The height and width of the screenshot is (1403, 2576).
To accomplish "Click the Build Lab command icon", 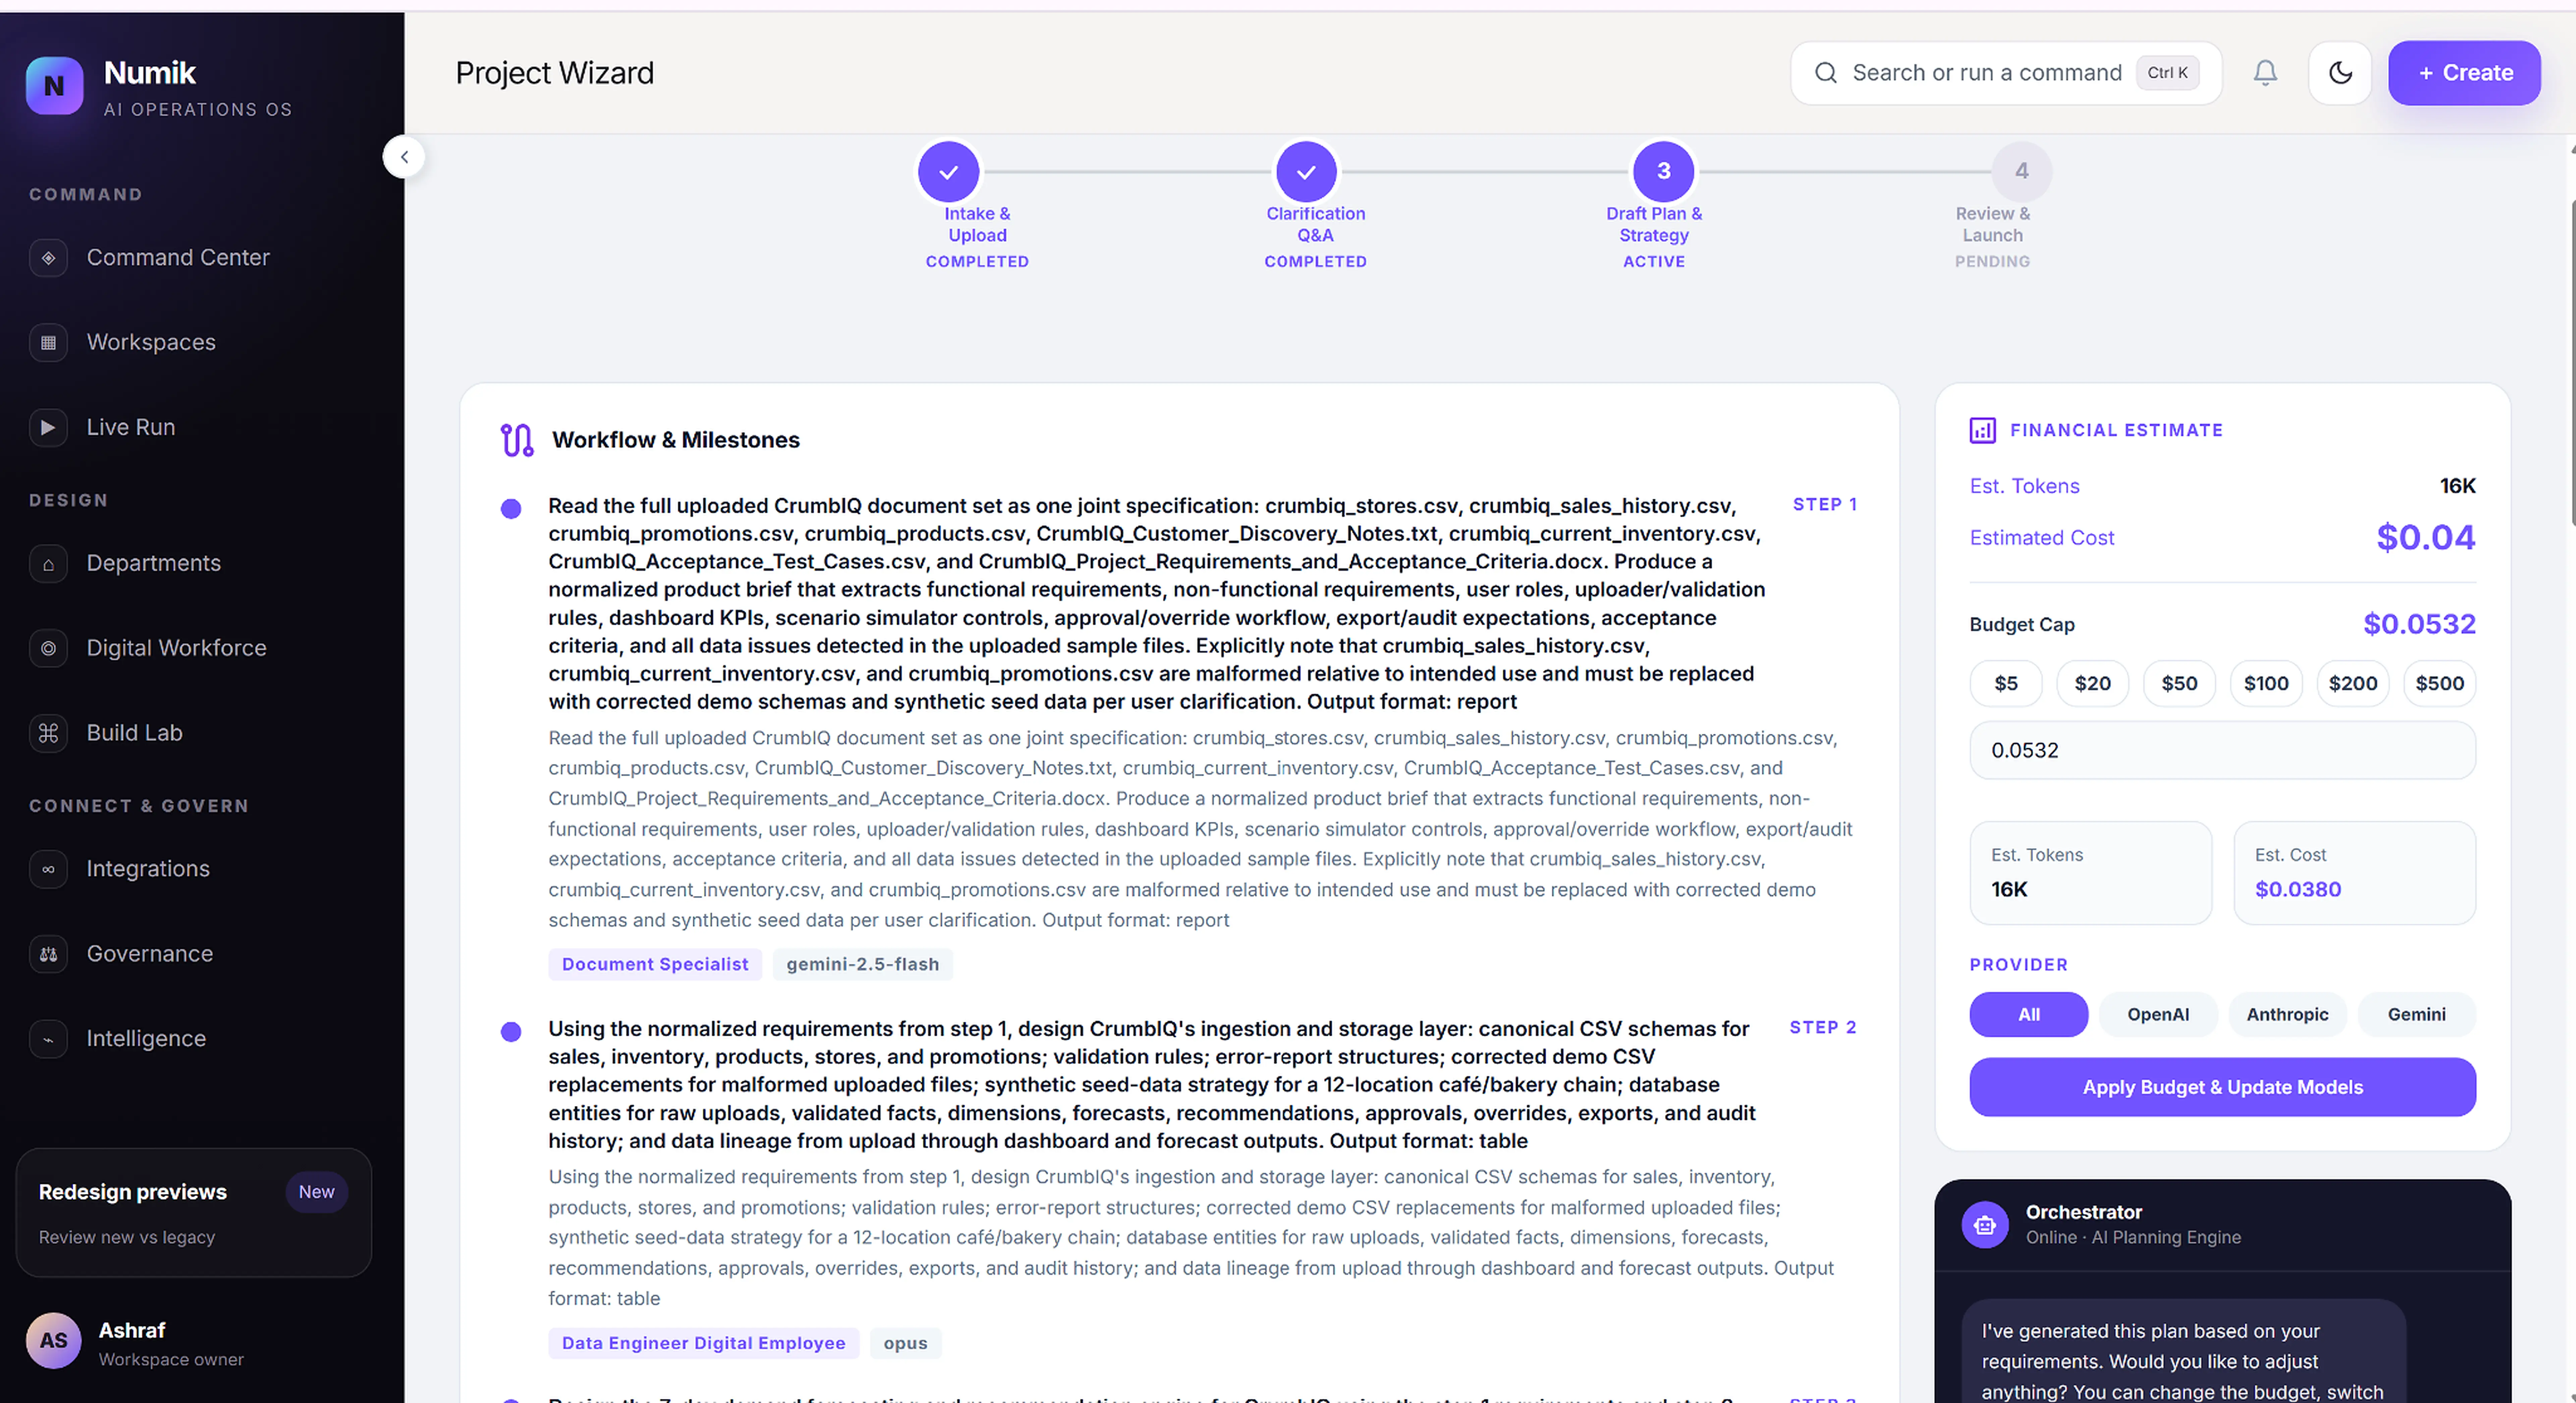I will pos(48,734).
